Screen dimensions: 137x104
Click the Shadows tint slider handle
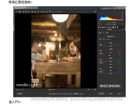(111, 46)
